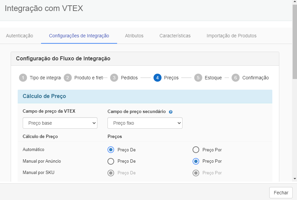Click disabled Preço De for Manual por SKU

(111, 173)
